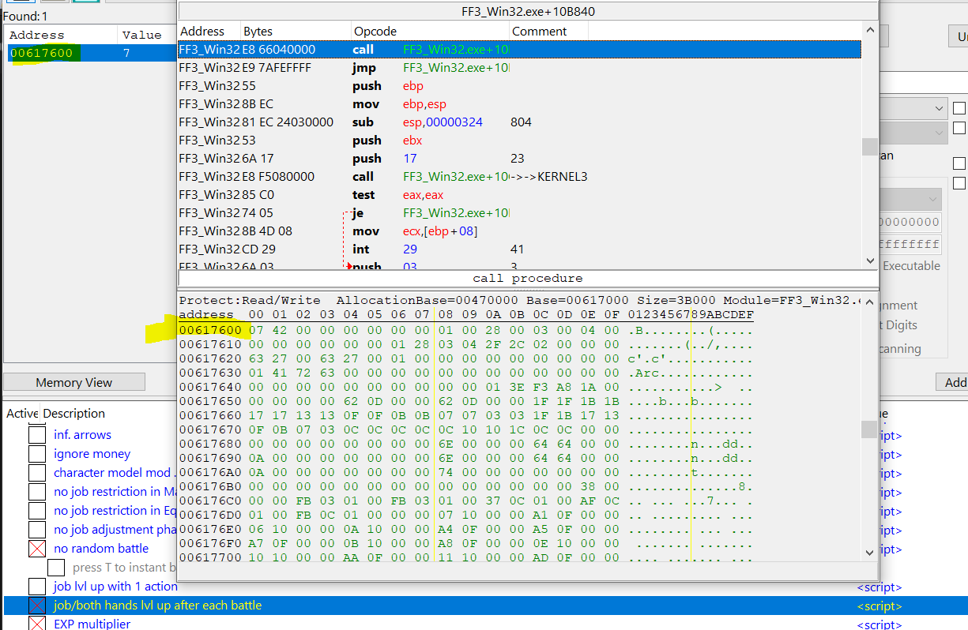
Task: Click the Active header in the cheat table
Action: pyautogui.click(x=22, y=414)
